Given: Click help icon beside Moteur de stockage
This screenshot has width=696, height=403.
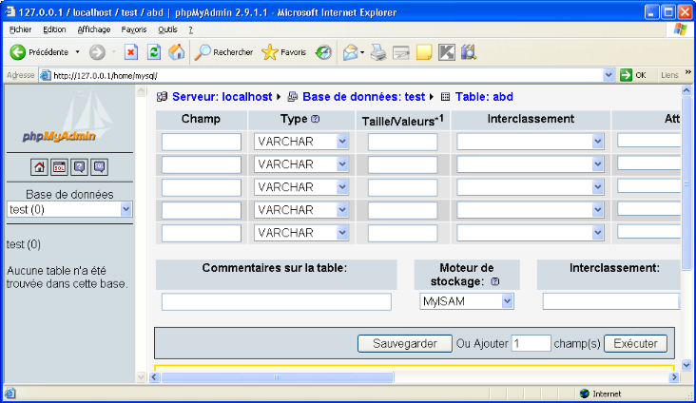Looking at the screenshot, I should click(494, 282).
